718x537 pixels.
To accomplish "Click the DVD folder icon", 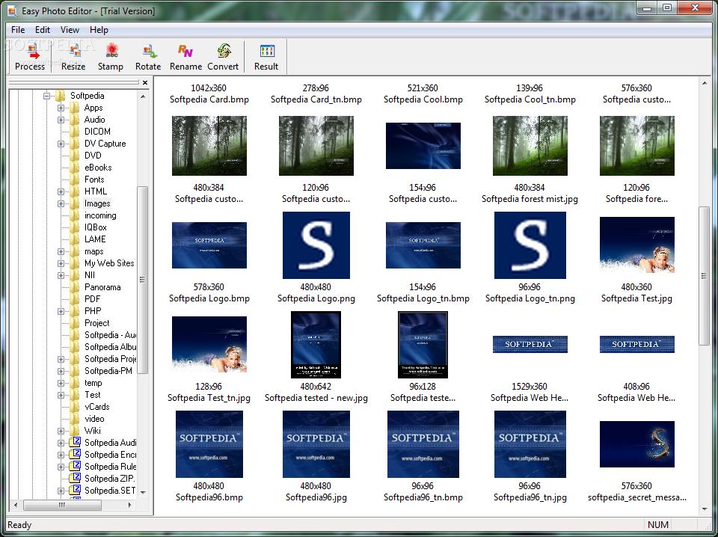I will click(x=74, y=156).
